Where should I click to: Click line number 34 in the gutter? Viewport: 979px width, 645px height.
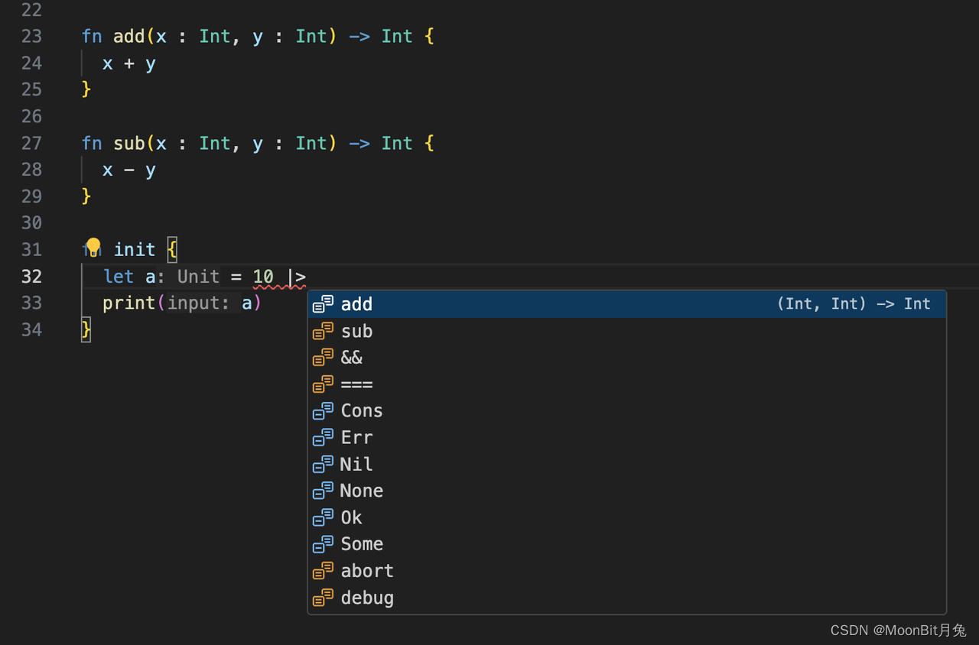click(32, 330)
